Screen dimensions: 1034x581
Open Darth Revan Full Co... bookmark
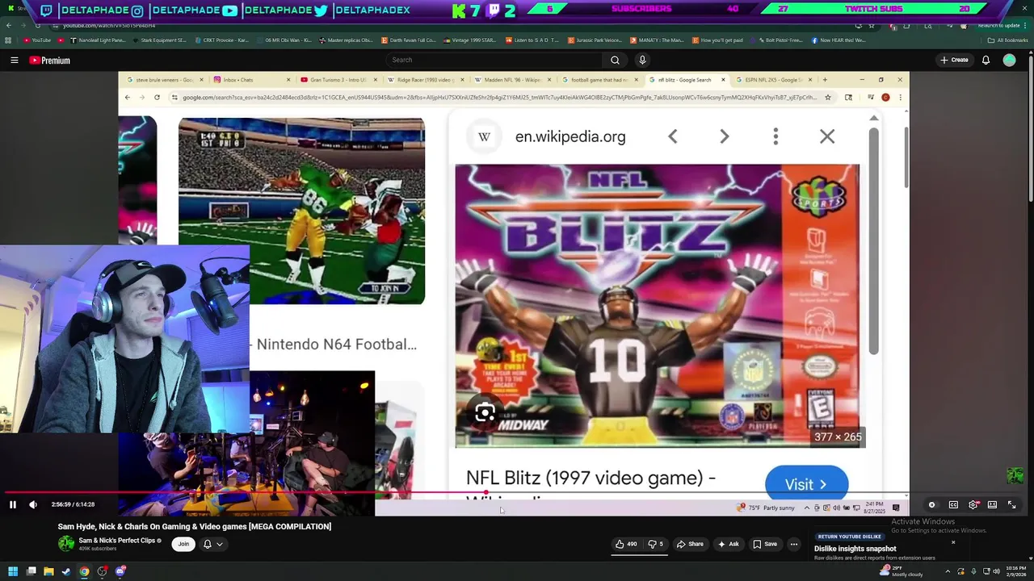[x=408, y=40]
